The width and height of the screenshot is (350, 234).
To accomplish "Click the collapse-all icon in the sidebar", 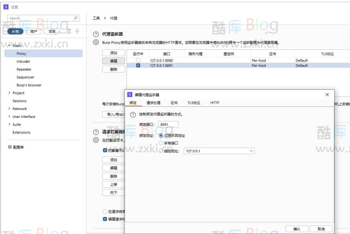I will (77, 31).
